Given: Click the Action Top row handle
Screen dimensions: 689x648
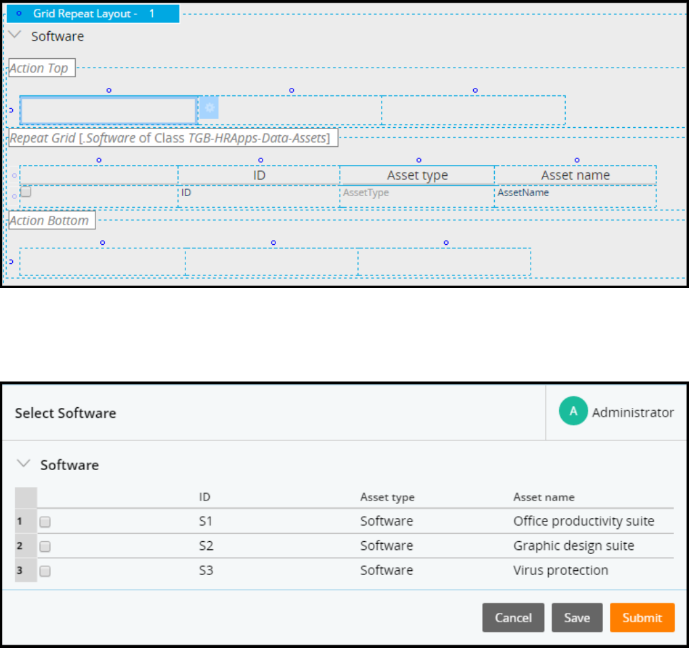Looking at the screenshot, I should pyautogui.click(x=10, y=110).
